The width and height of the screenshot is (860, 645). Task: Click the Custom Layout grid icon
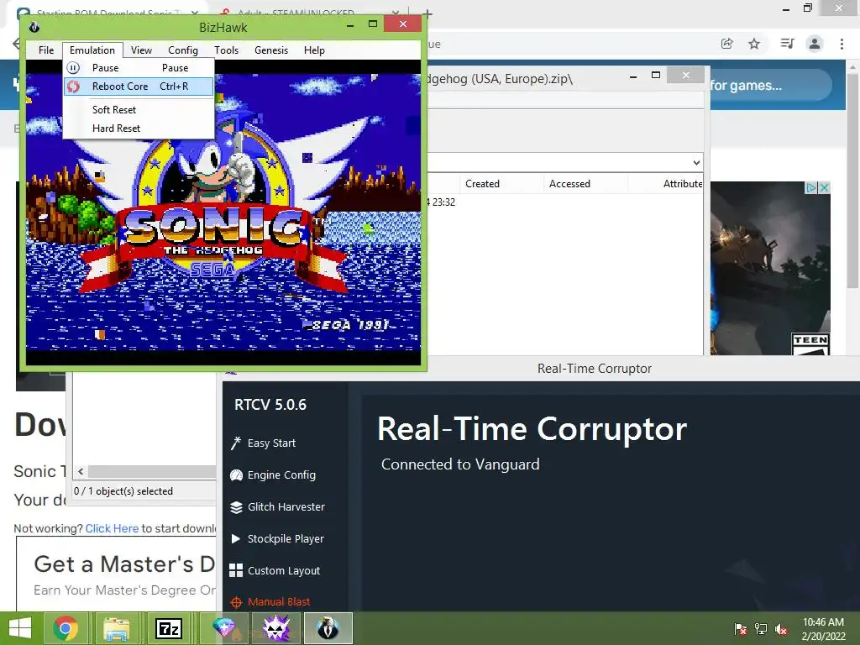(236, 570)
